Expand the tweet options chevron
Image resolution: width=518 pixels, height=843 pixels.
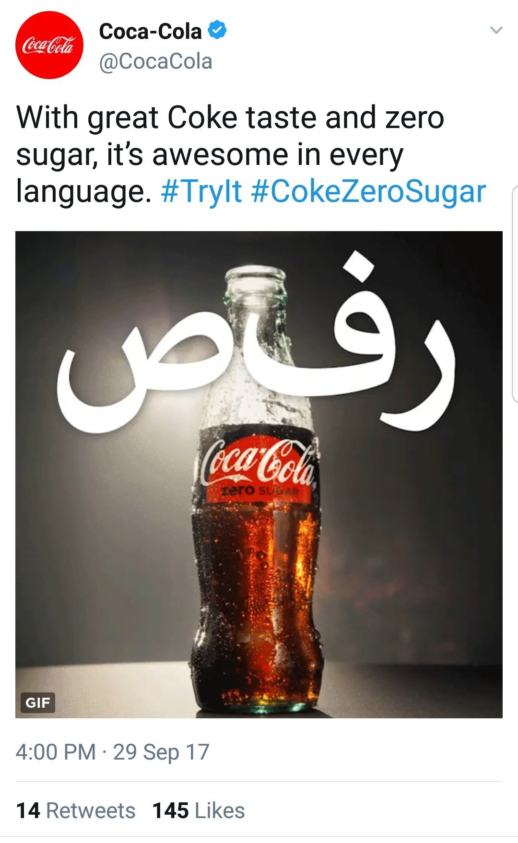click(x=496, y=30)
